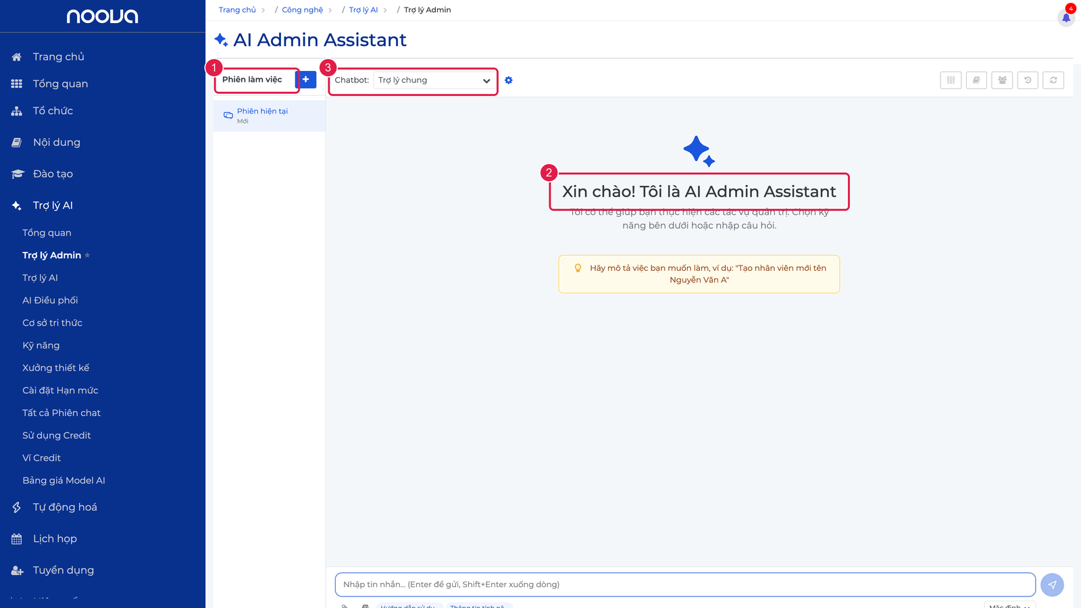Click the star beside Trợ lý Admin
The height and width of the screenshot is (608, 1081).
click(x=87, y=255)
